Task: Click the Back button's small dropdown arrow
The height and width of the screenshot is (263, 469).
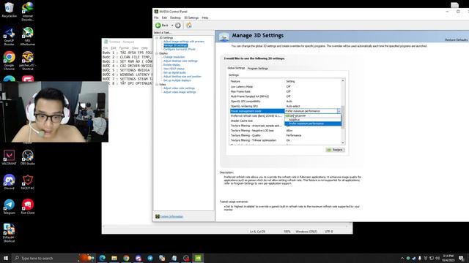Action: click(x=172, y=26)
